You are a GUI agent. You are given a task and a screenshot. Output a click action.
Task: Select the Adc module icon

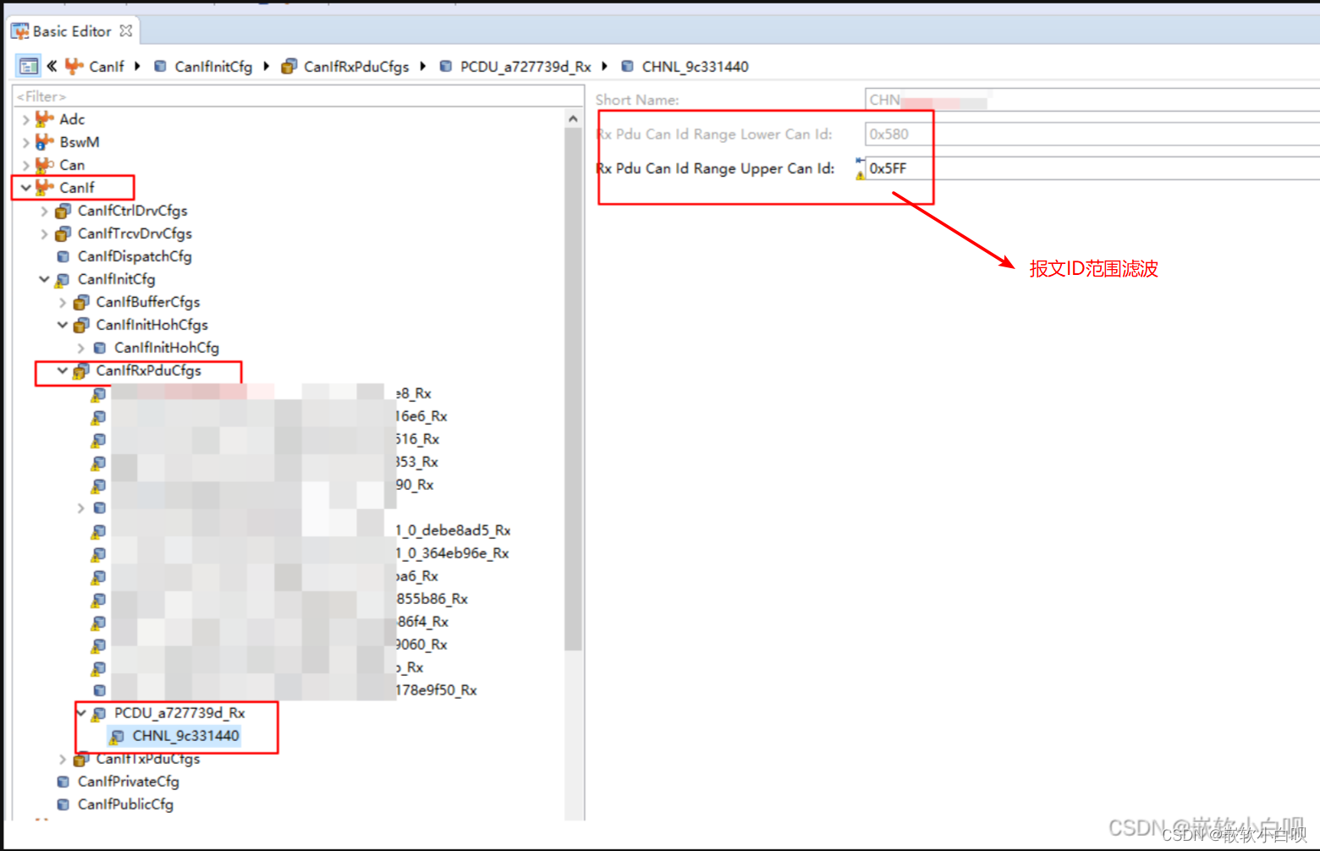[44, 119]
